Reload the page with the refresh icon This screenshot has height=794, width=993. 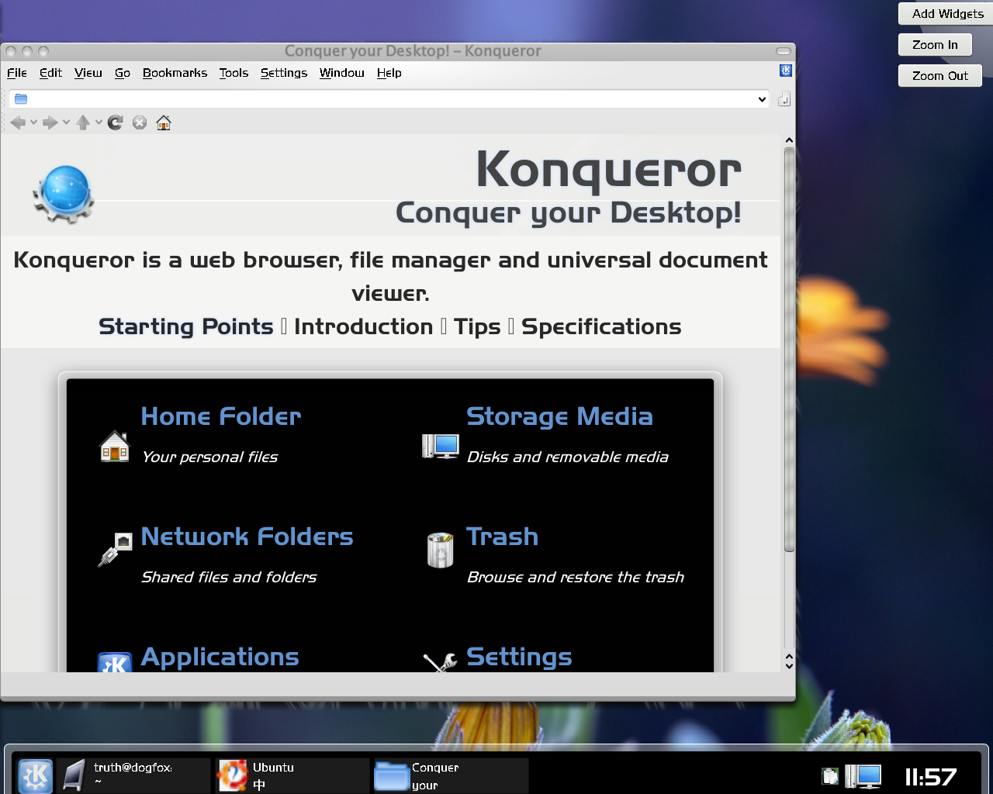pyautogui.click(x=116, y=123)
